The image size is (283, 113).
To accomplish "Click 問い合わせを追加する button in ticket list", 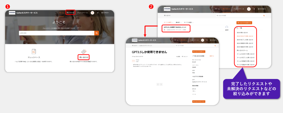I will (244, 22).
